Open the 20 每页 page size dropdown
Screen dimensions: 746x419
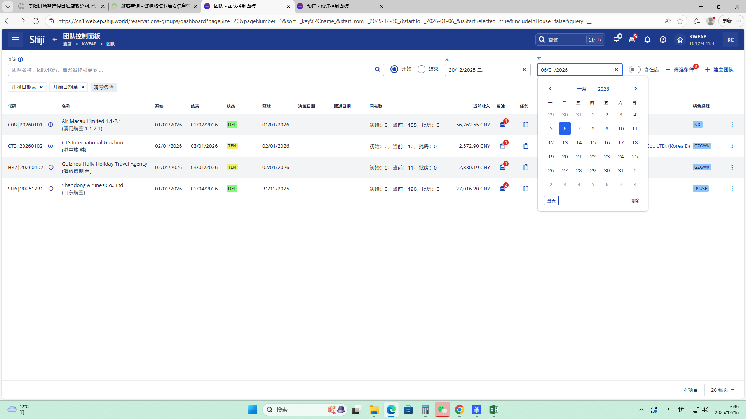coord(722,390)
